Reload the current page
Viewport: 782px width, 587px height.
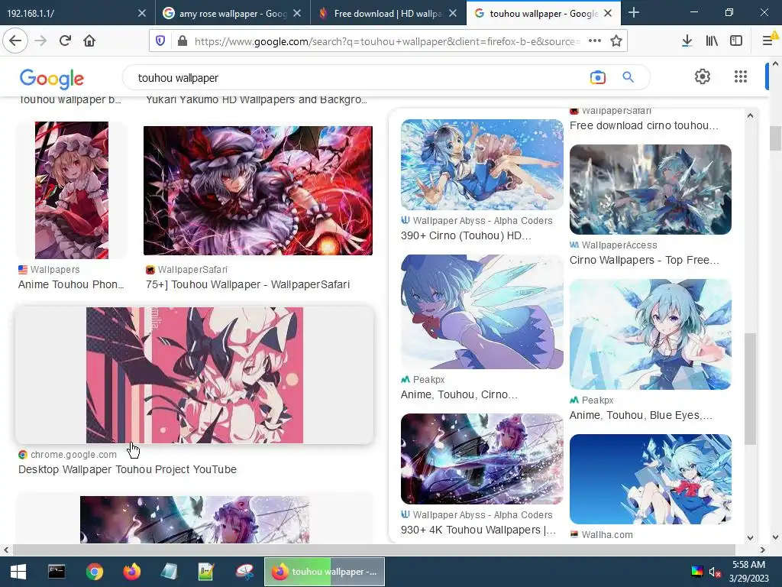(65, 41)
